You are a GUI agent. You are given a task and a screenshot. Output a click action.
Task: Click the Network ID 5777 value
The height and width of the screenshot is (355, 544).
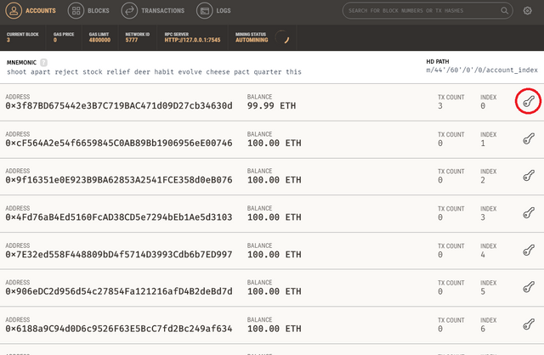pos(132,40)
